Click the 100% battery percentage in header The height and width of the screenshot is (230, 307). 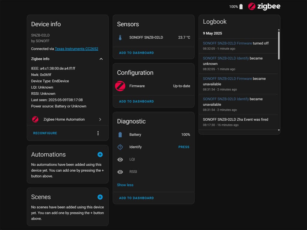click(x=234, y=7)
